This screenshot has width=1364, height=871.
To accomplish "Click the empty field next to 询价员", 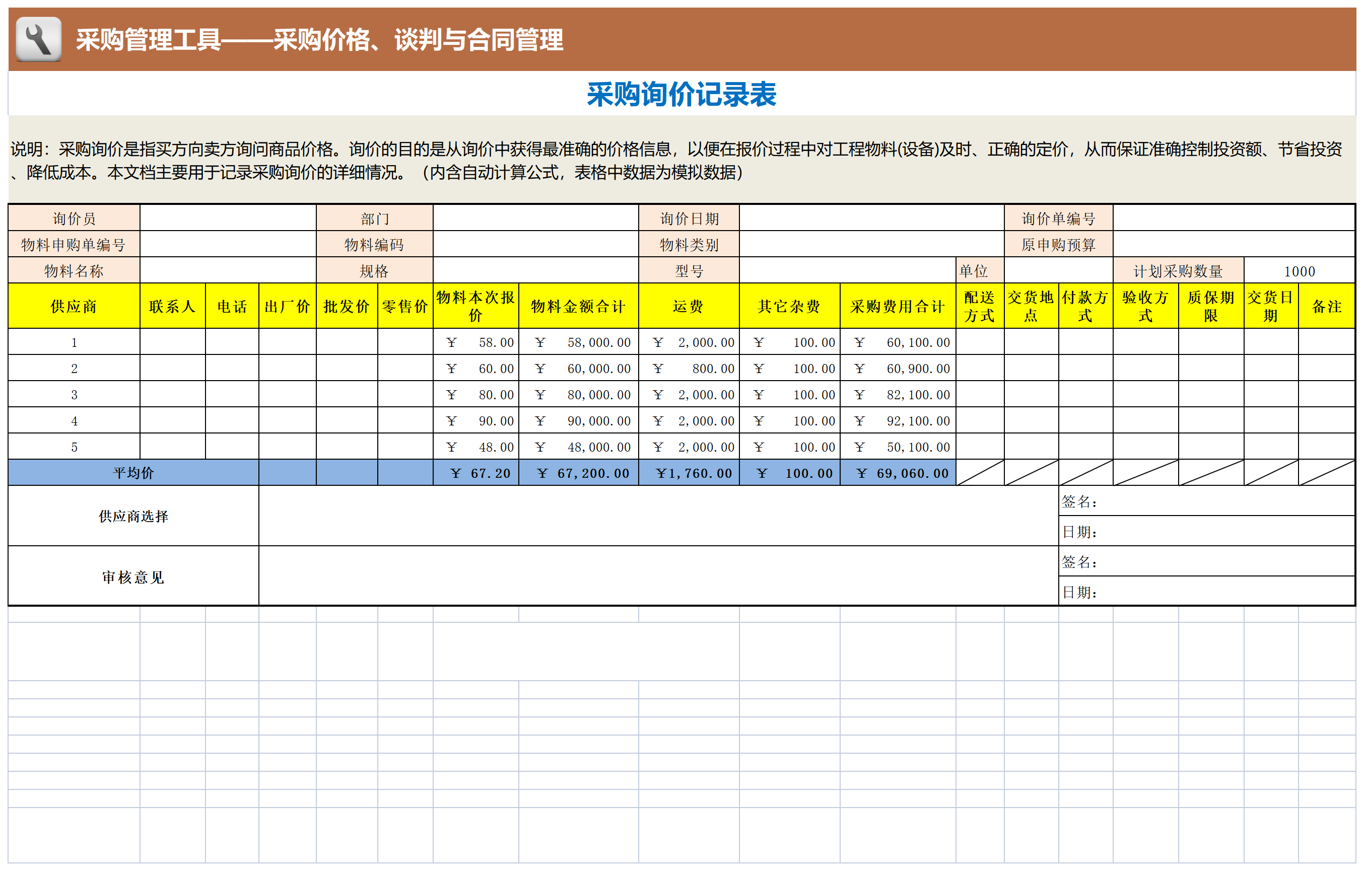I will (x=228, y=218).
